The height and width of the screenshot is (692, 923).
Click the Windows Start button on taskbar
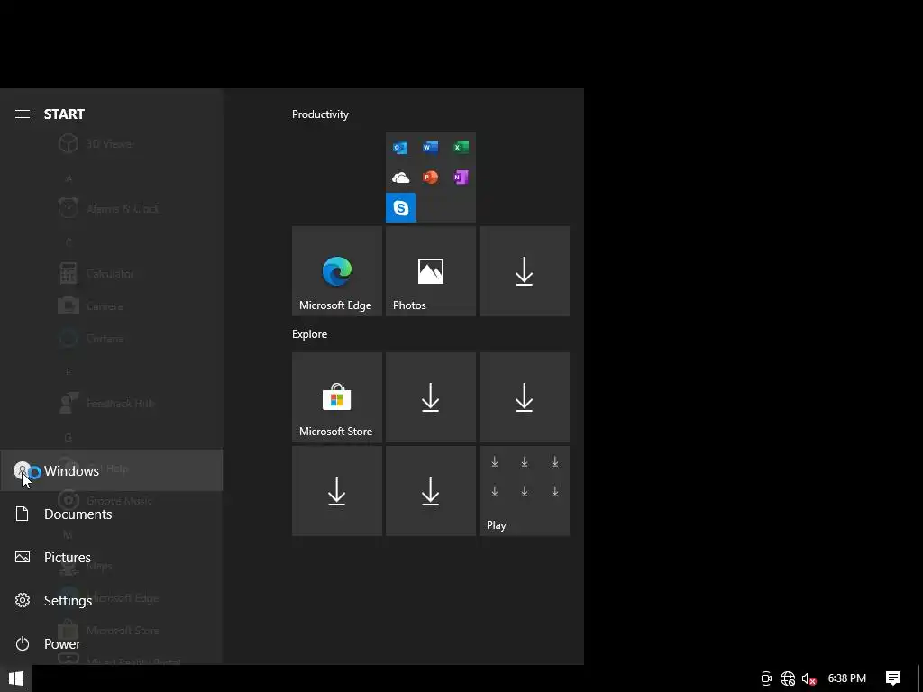coord(16,678)
